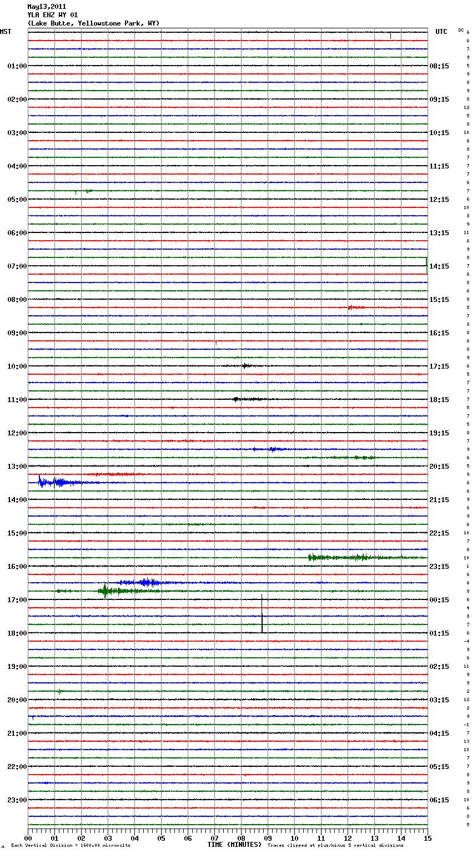Click the green step offset ending before 07:00
Viewport: 472px width, 853px height.
pos(426,265)
